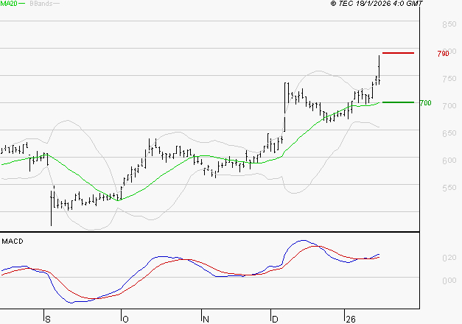Screen dimensions: 462x324
Task: Click the D month marker on time axis
Action: point(275,320)
